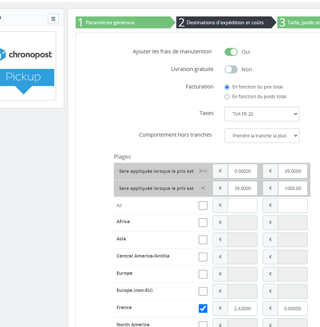Edit the lower bound 0.00000 field

243,171
